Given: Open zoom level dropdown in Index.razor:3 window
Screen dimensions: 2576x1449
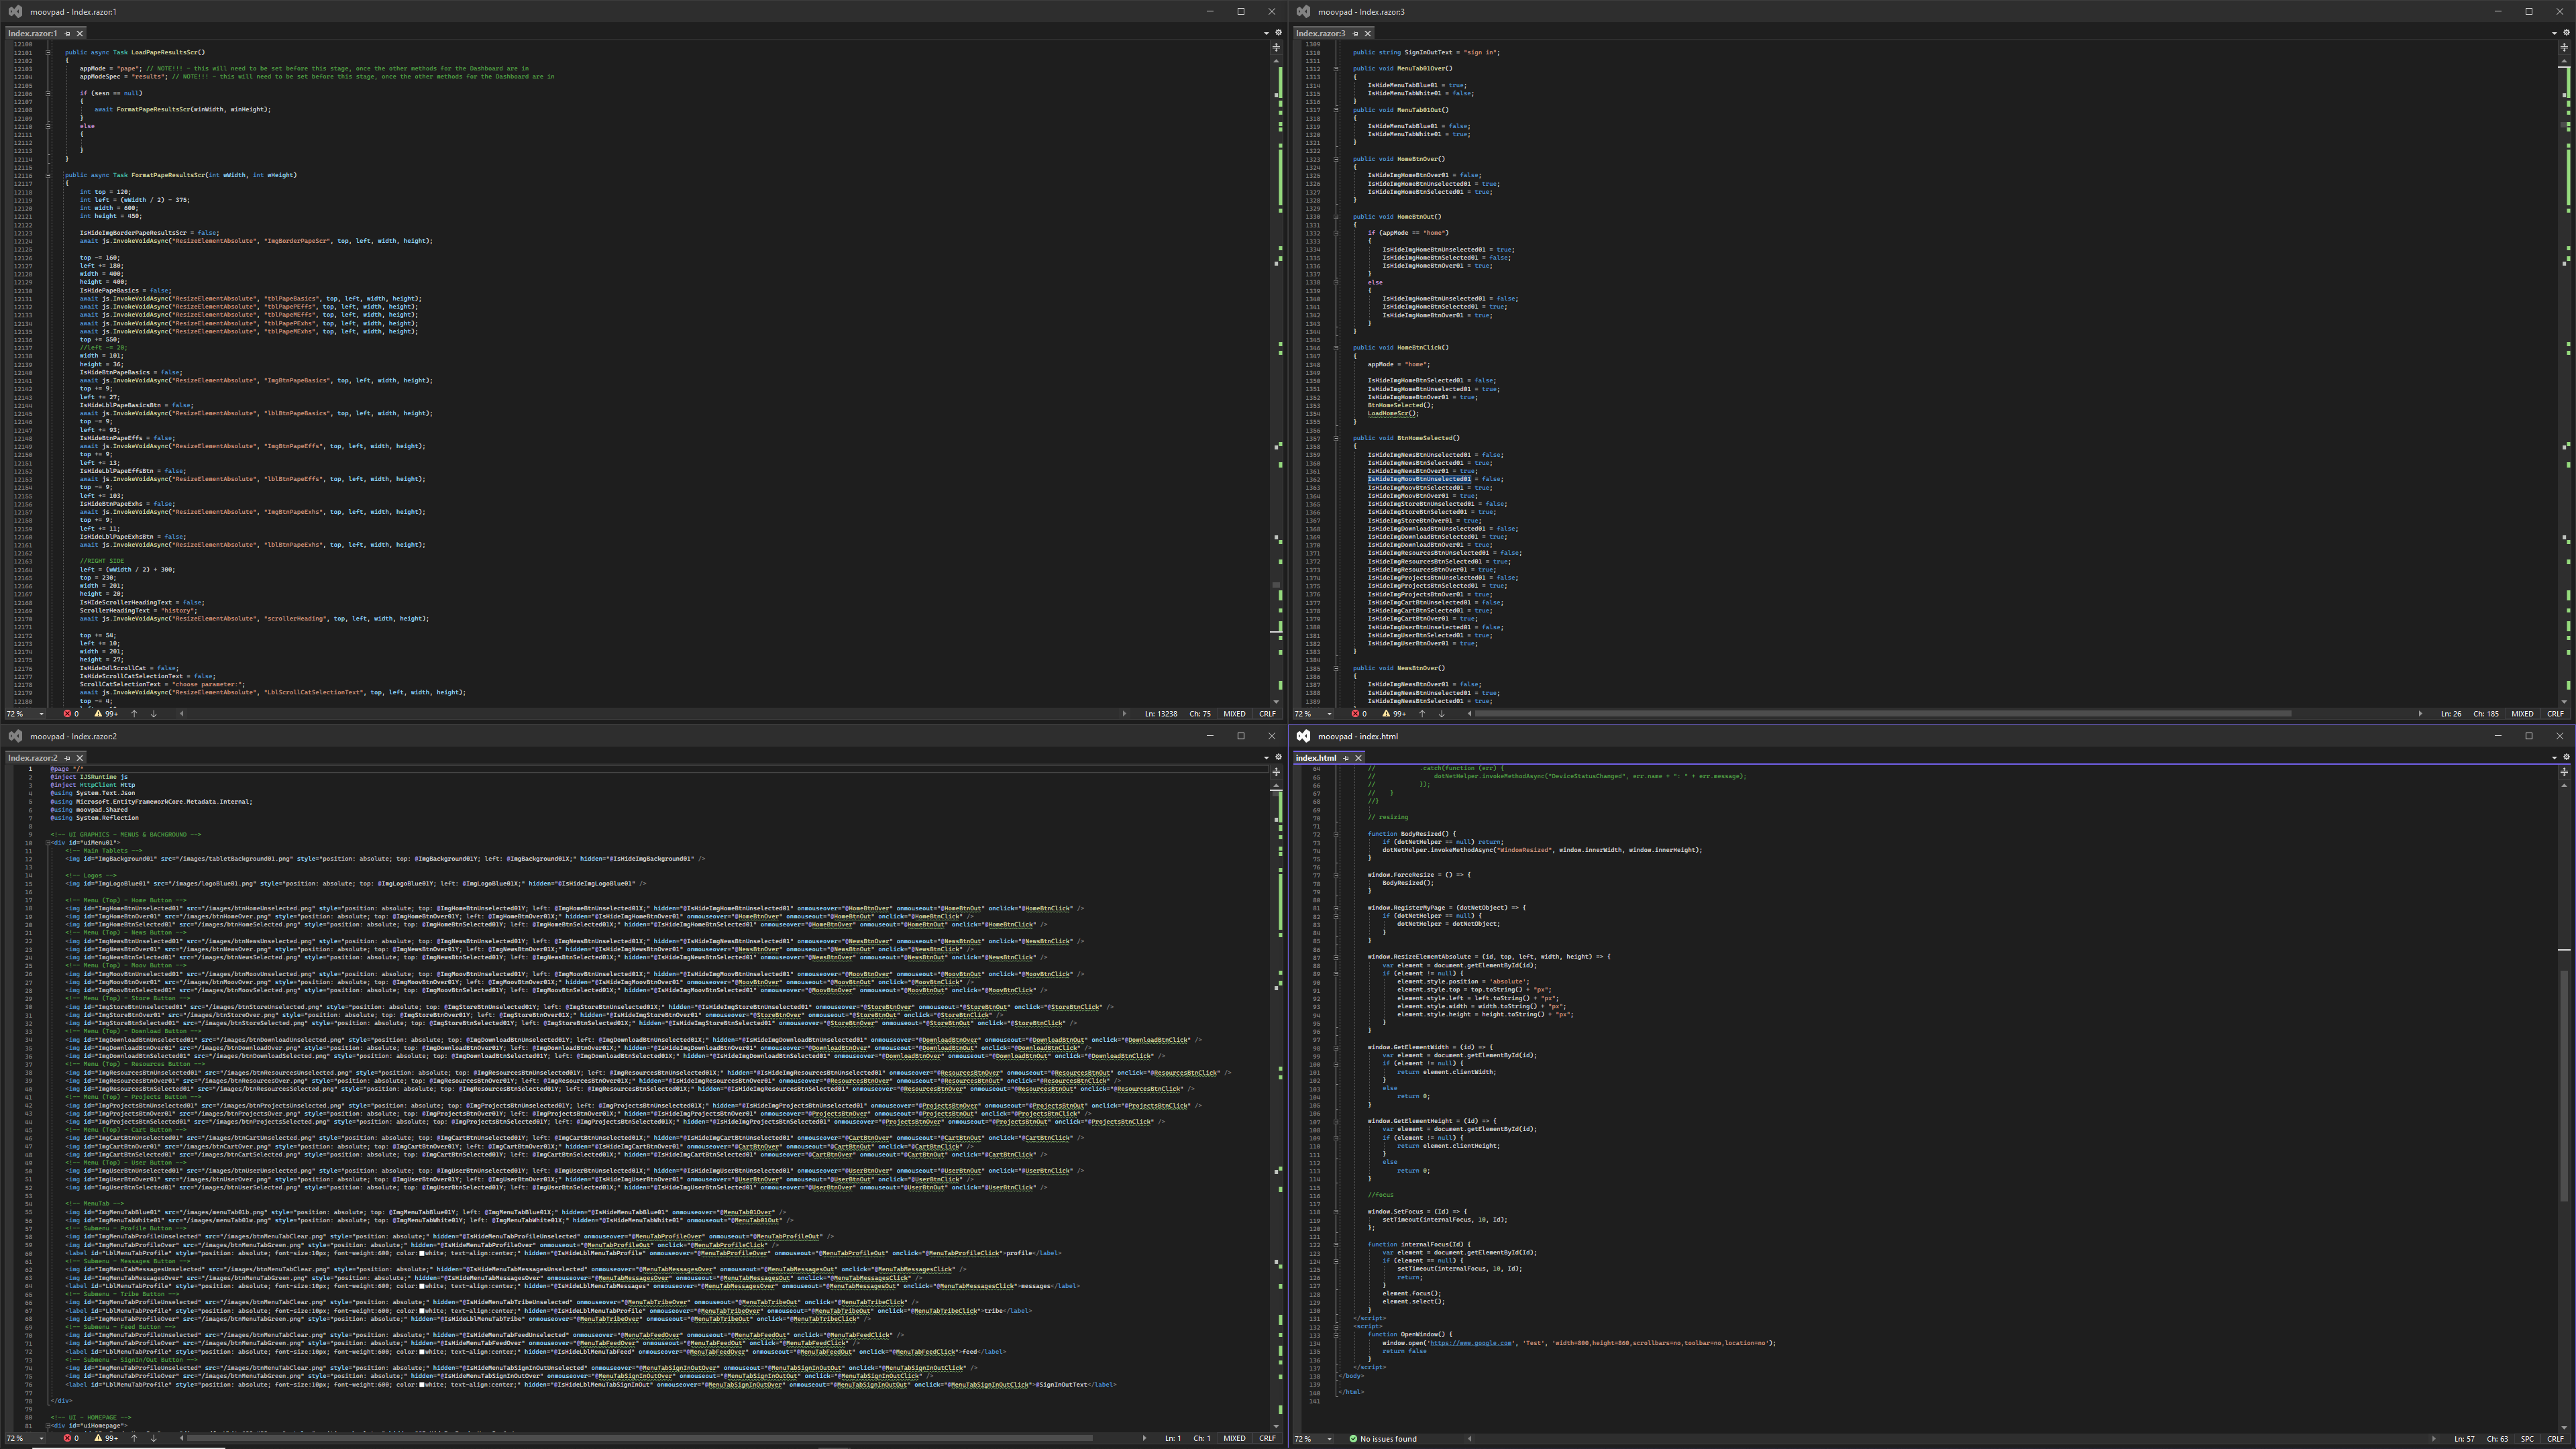Looking at the screenshot, I should [x=1329, y=714].
